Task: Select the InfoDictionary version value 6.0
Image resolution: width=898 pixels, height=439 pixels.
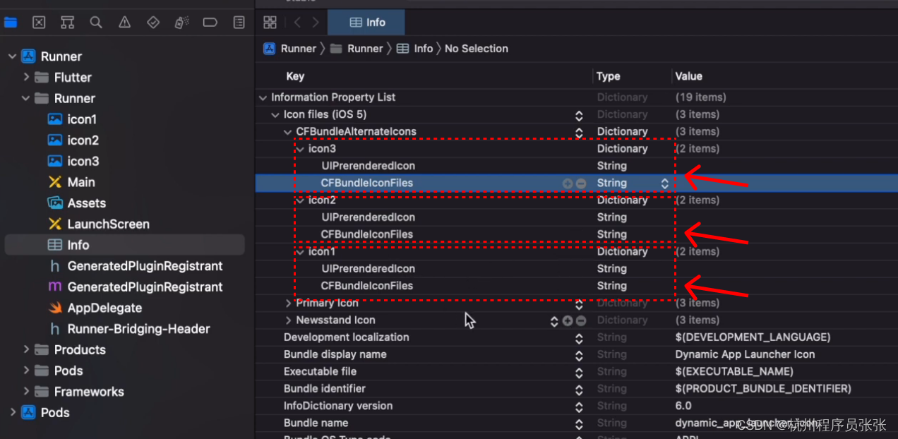Action: point(683,406)
